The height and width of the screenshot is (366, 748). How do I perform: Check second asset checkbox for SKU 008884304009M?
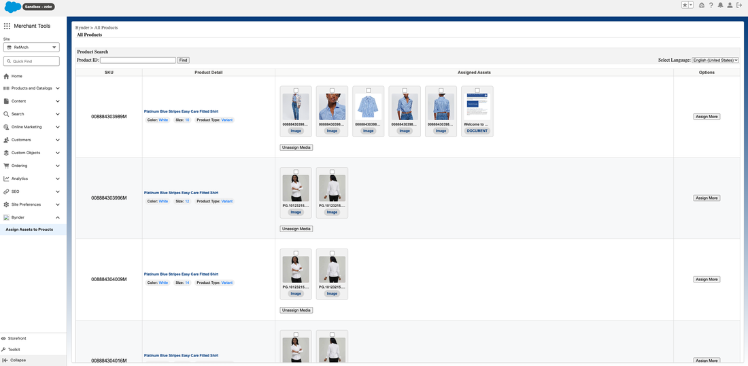click(332, 253)
